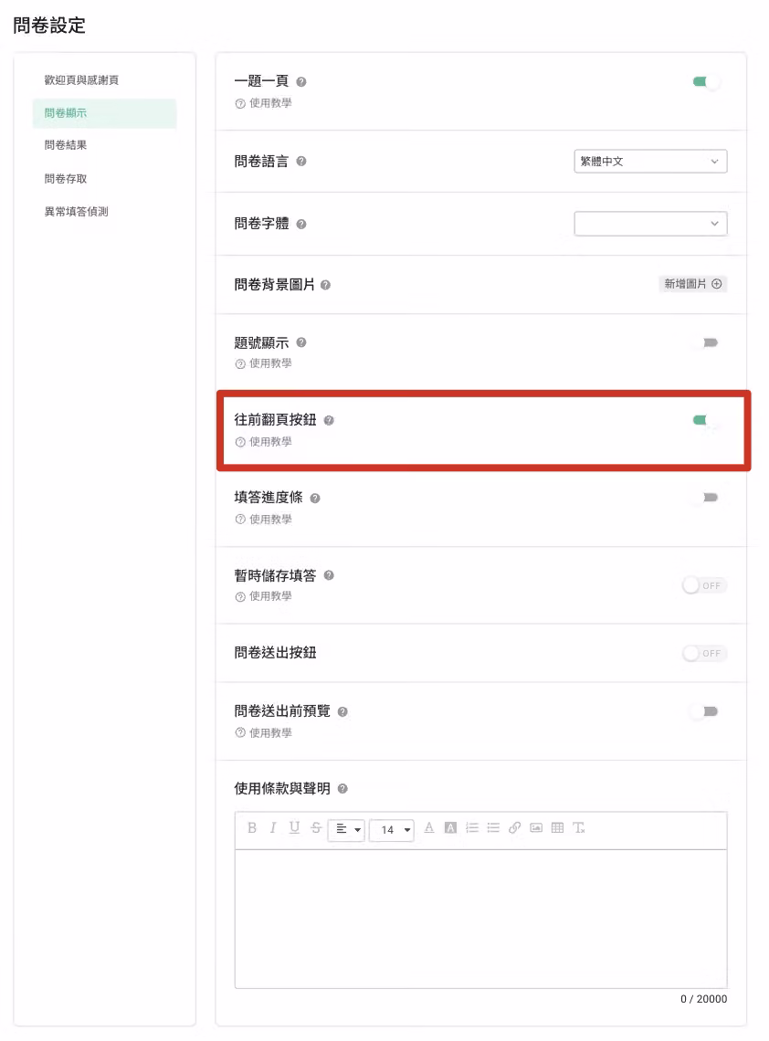Screen dimensions: 769x1041
Task: Open 使用教學 link under 一題一頁
Action: click(x=264, y=103)
